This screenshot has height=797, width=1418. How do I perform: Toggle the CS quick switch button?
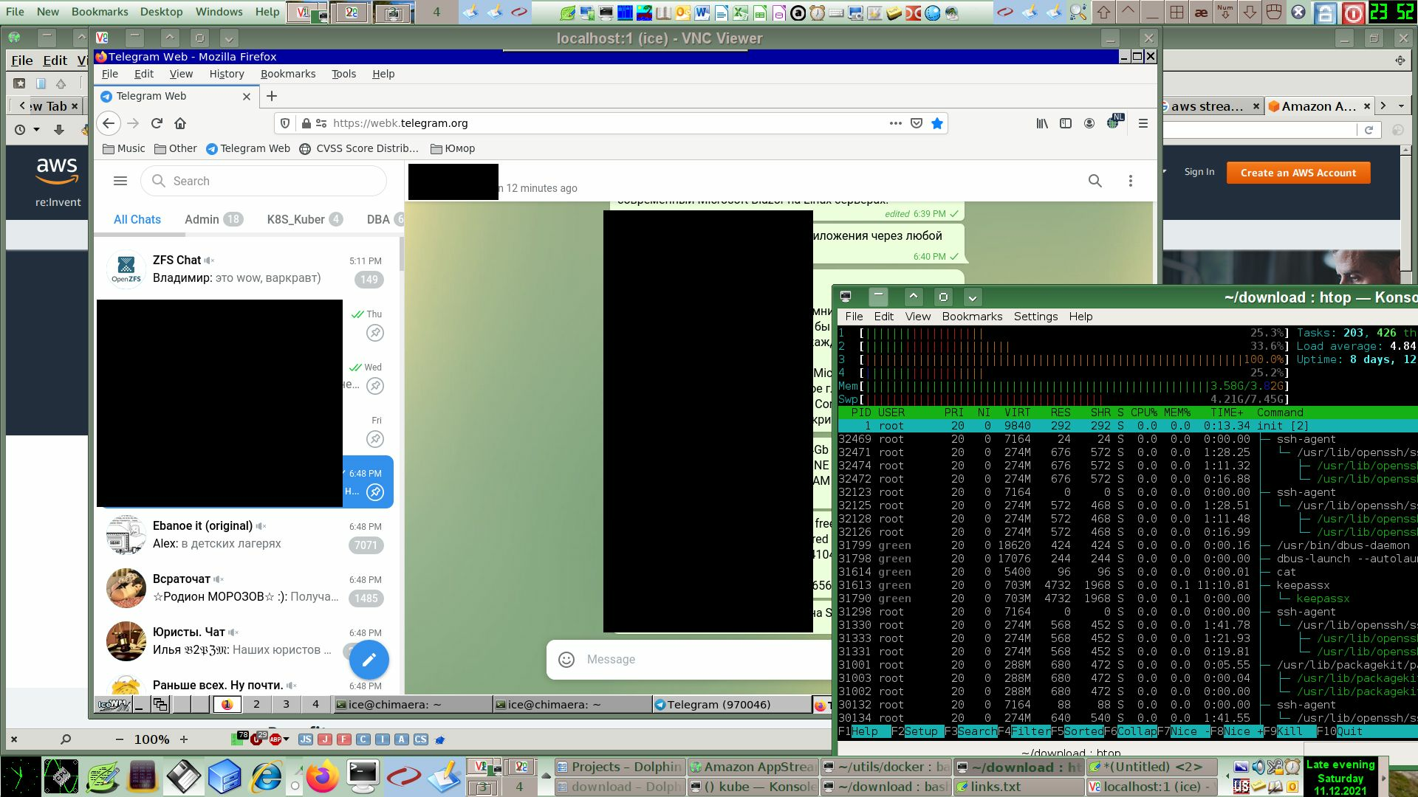point(420,739)
